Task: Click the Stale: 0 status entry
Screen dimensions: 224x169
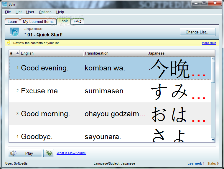Action: [213, 164]
